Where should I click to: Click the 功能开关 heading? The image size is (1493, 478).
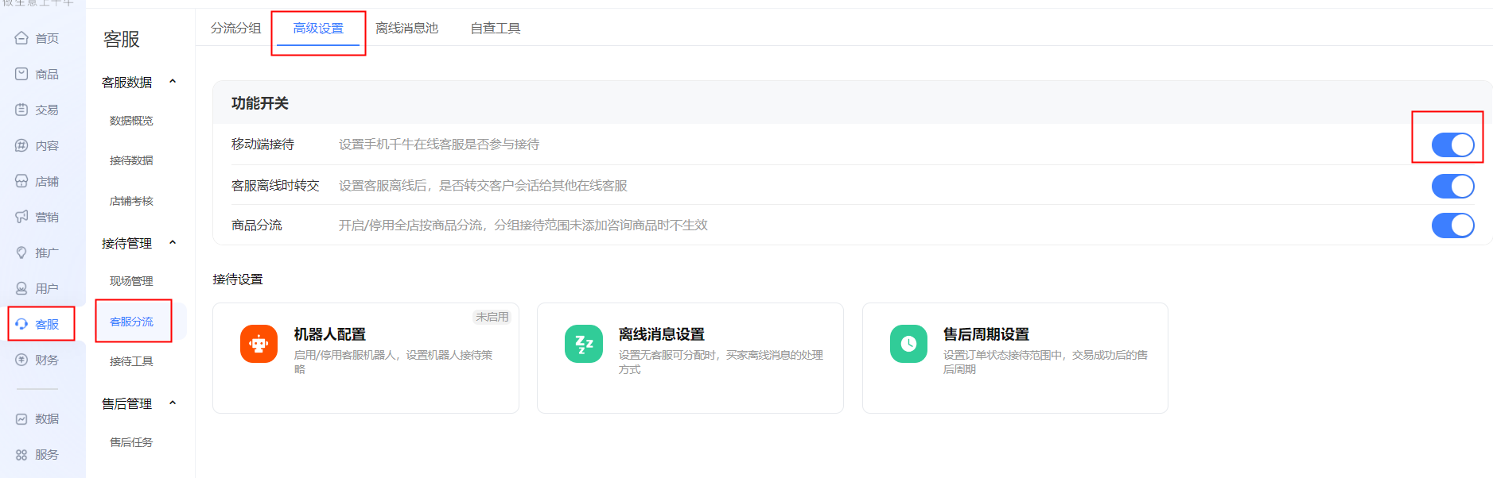(260, 103)
